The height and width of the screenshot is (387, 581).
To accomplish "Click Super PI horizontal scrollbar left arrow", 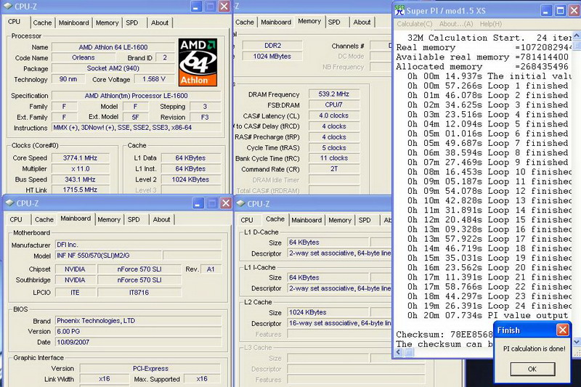I will click(x=399, y=352).
